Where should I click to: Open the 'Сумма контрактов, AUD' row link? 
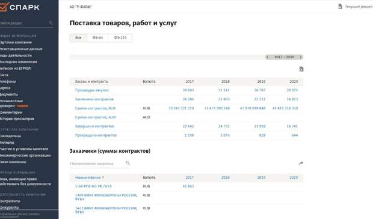click(96, 117)
